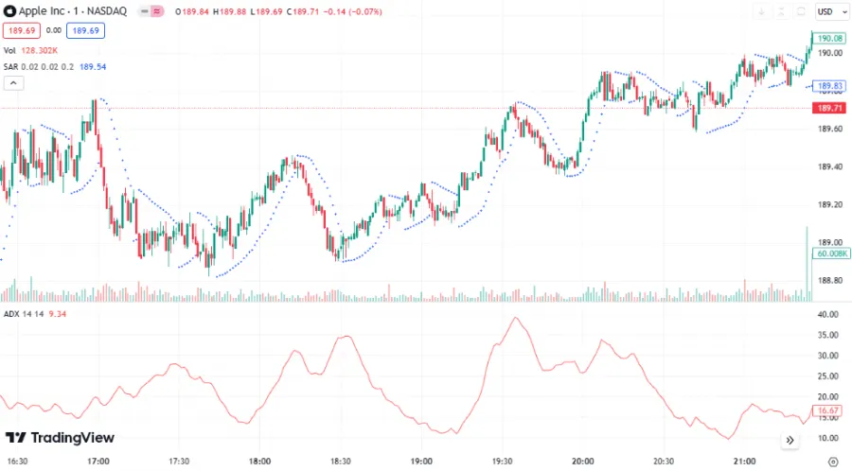Select the Vol indicator legend

9,50
